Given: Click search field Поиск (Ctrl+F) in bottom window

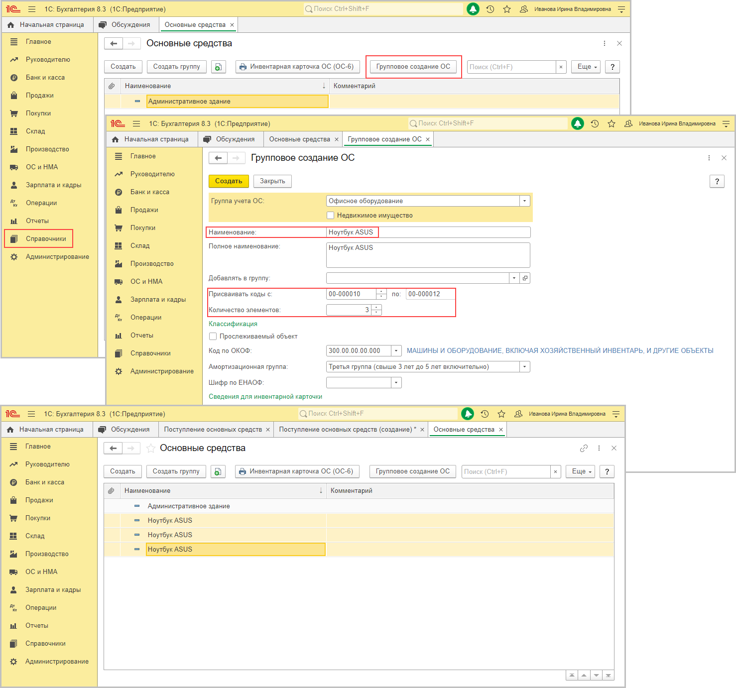Looking at the screenshot, I should click(506, 471).
